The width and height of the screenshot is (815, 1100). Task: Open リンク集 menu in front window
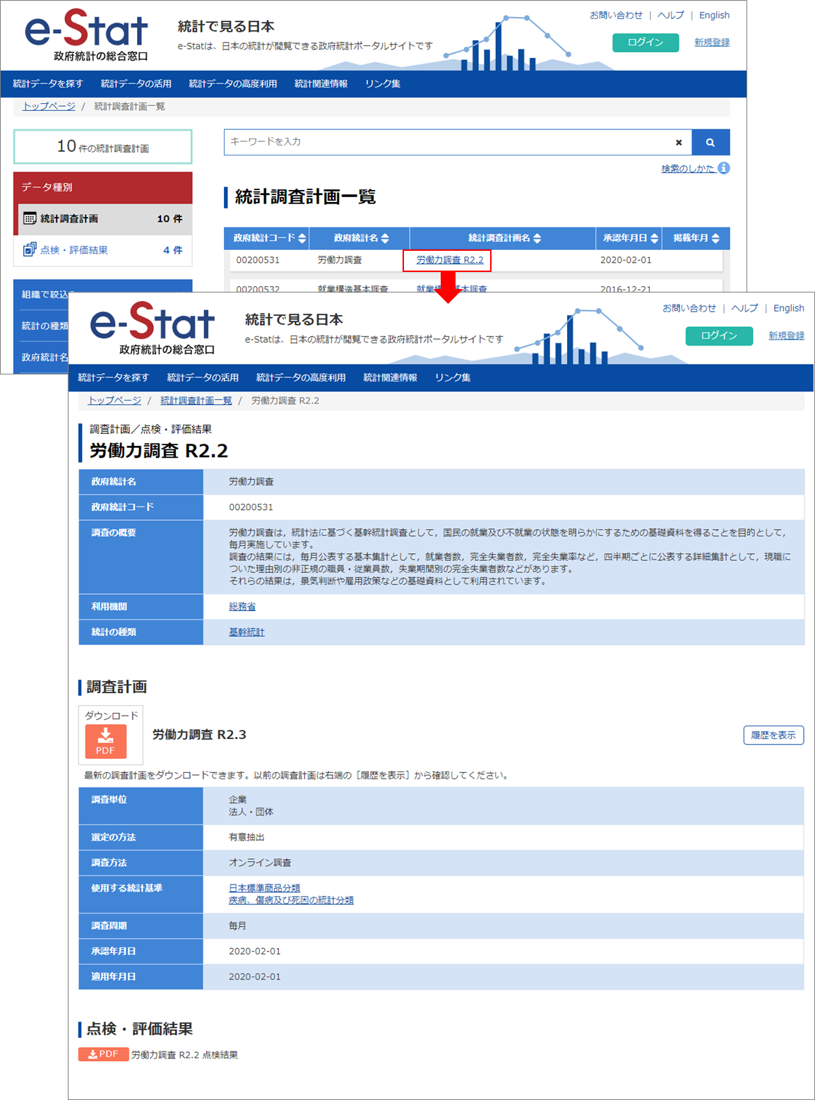(x=453, y=377)
